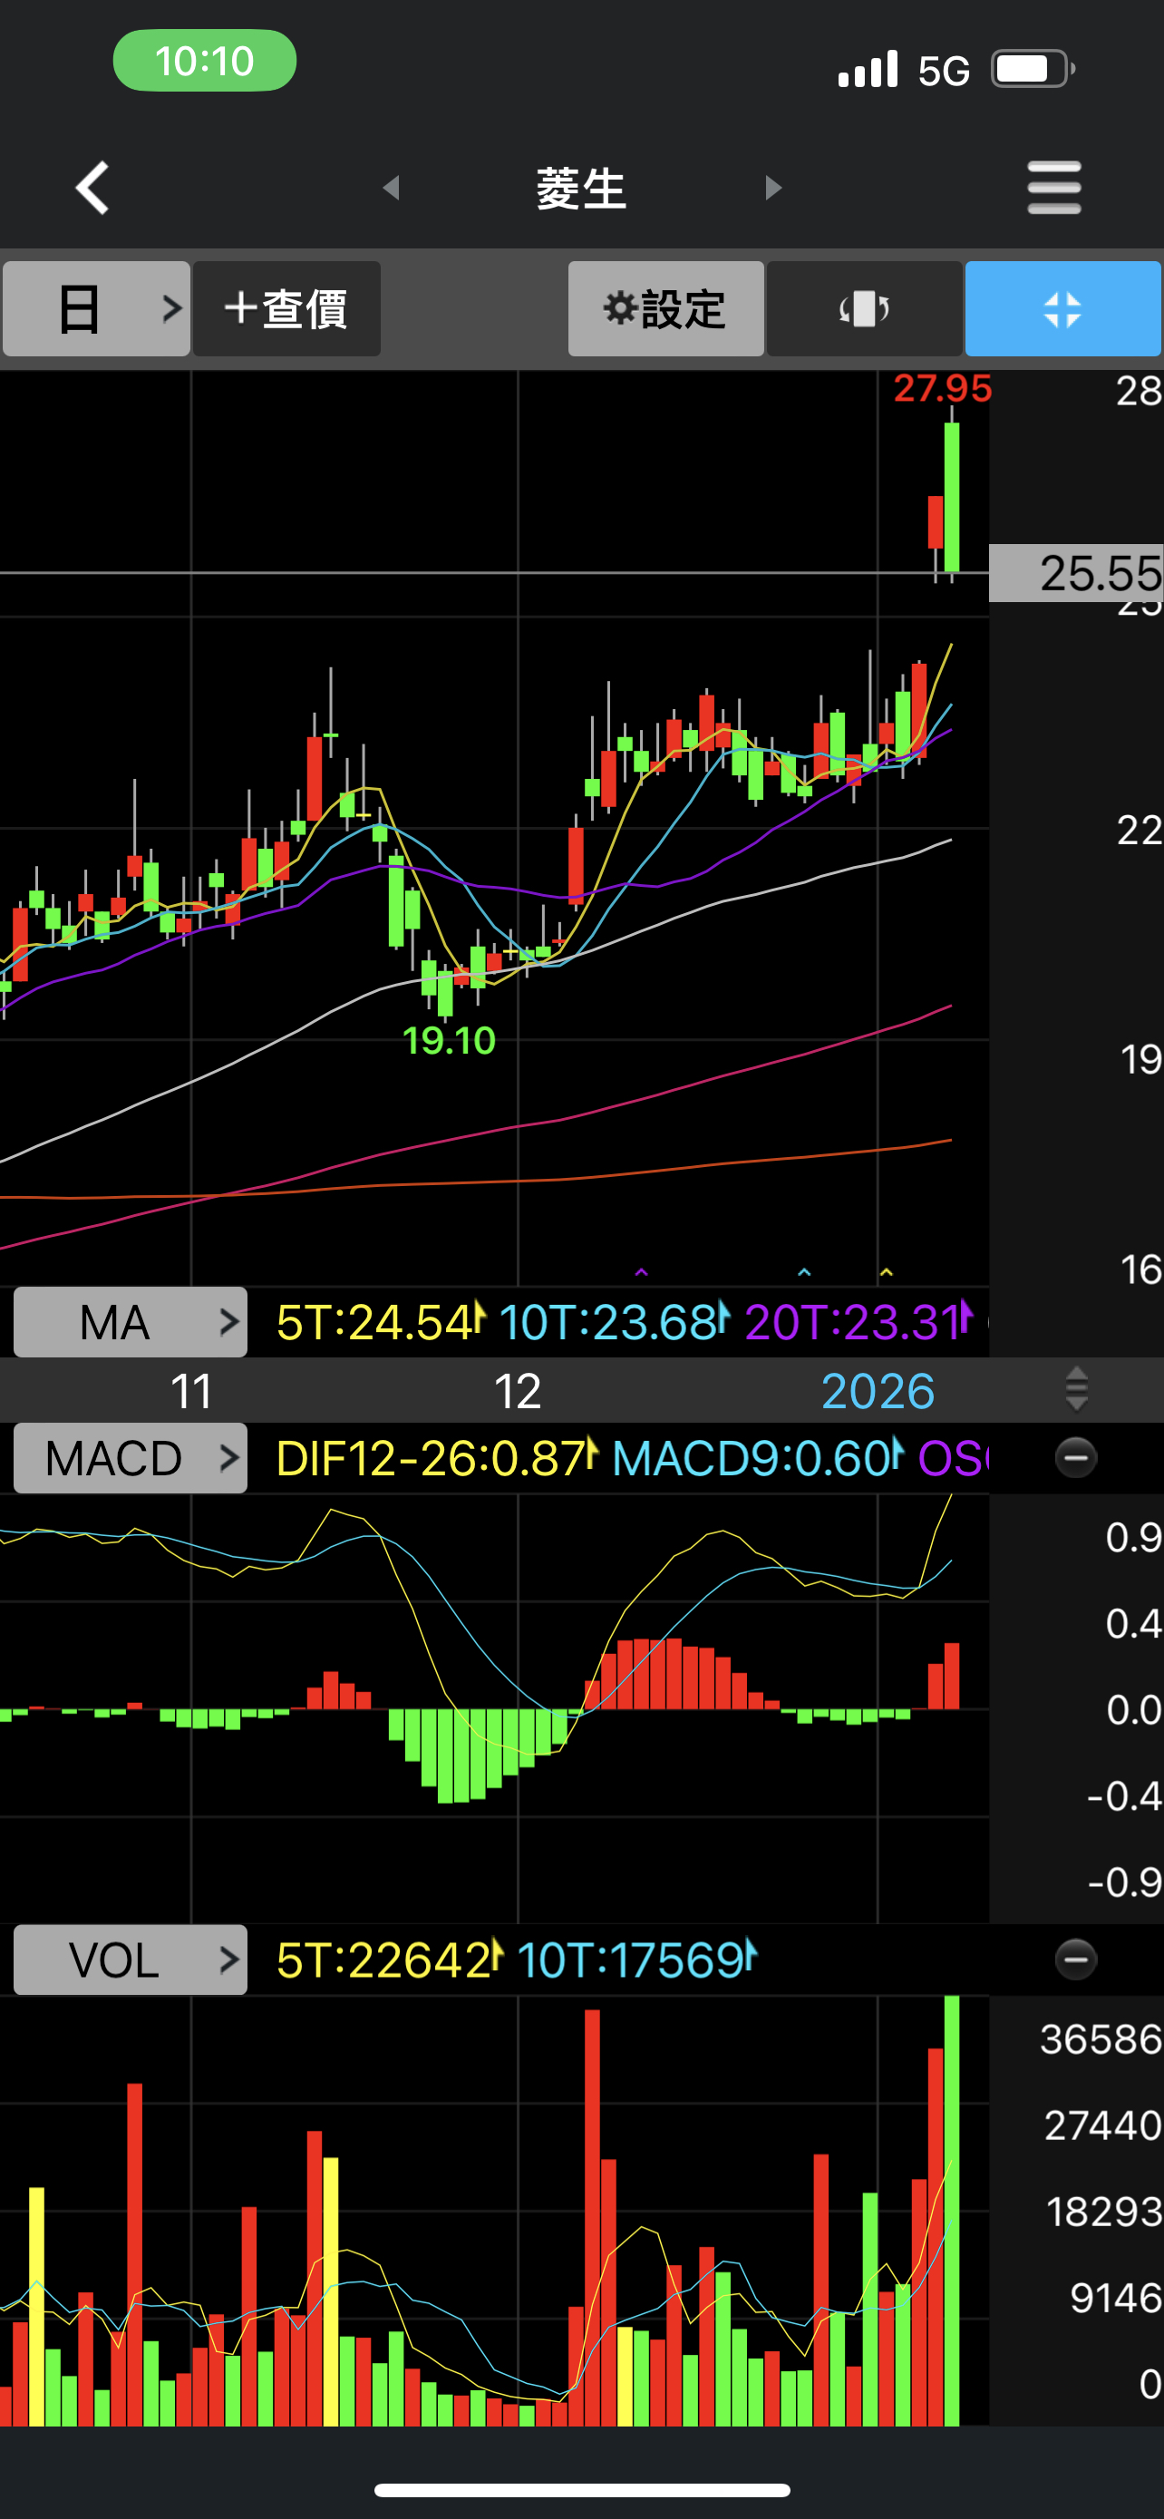Open 設定 chart settings
Image resolution: width=1164 pixels, height=2519 pixels.
(x=665, y=309)
